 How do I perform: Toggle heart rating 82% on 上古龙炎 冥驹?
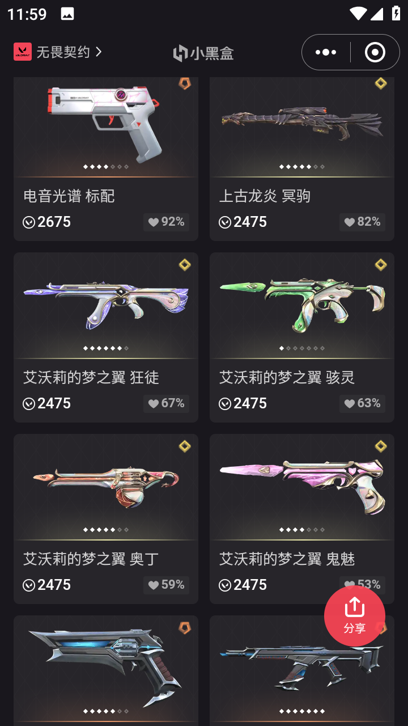point(363,222)
